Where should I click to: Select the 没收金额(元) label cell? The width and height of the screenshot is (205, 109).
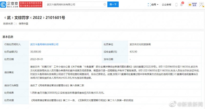[x=115, y=52]
